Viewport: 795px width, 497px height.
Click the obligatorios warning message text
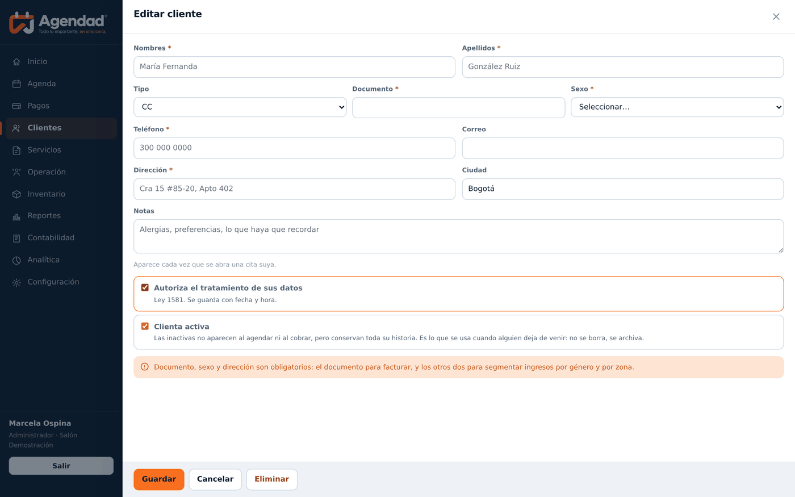coord(394,367)
